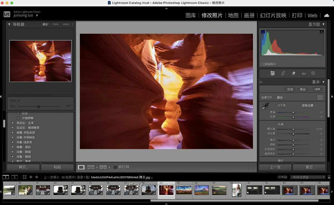The width and height of the screenshot is (334, 205).
Task: Open cloud sync status icon
Action: [326, 15]
